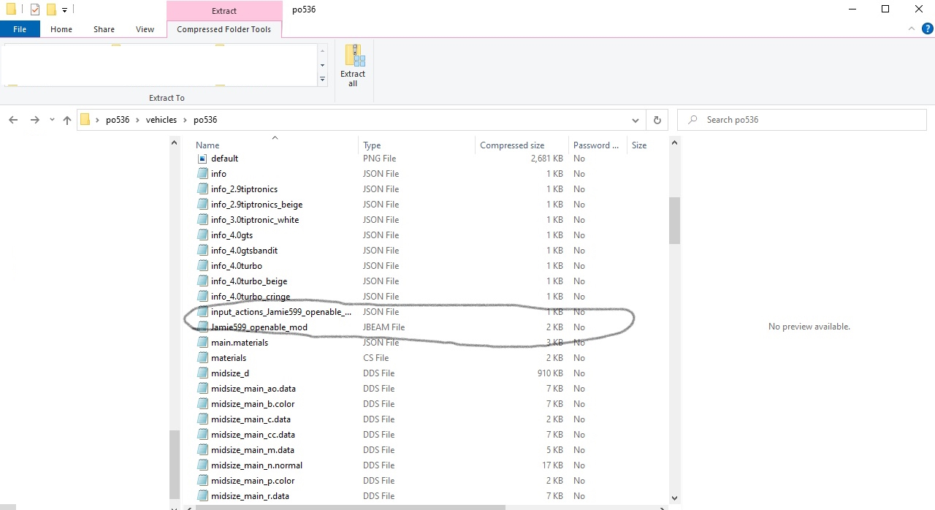Go forward with the Forward arrow
This screenshot has width=935, height=510.
34,120
